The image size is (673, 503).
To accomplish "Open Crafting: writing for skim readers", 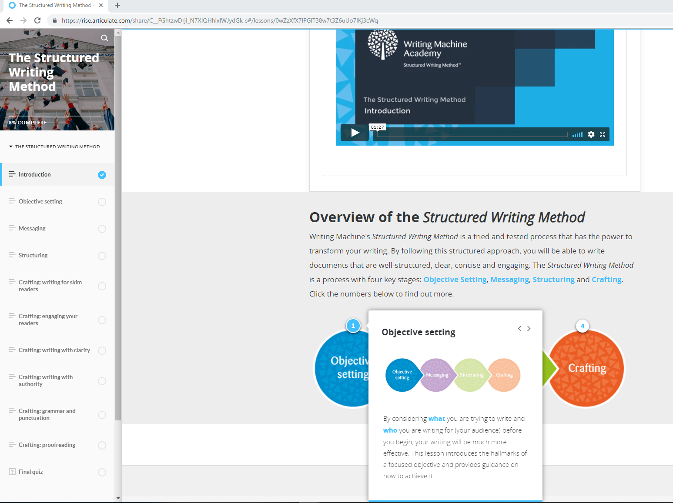I will coord(57,286).
